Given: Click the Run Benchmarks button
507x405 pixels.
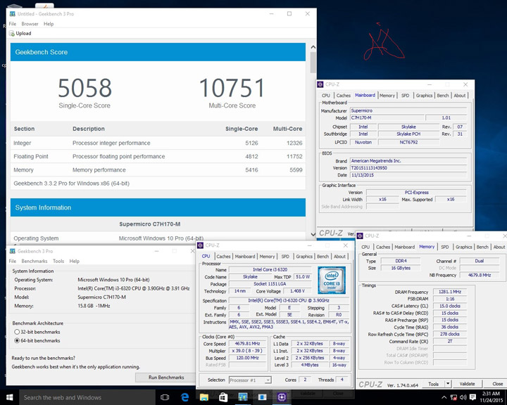Looking at the screenshot, I should (166, 377).
